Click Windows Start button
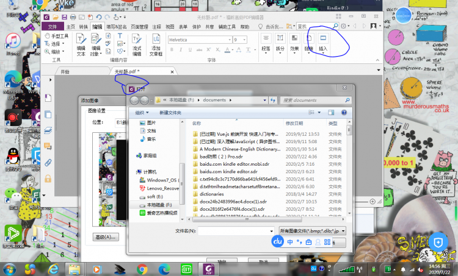The height and width of the screenshot is (276, 458). pos(9,269)
